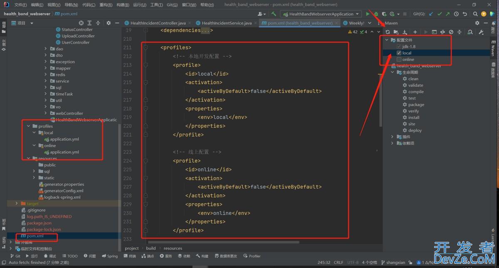The image size is (499, 268).
Task: Click the locate opened file target icon
Action: pos(81,23)
